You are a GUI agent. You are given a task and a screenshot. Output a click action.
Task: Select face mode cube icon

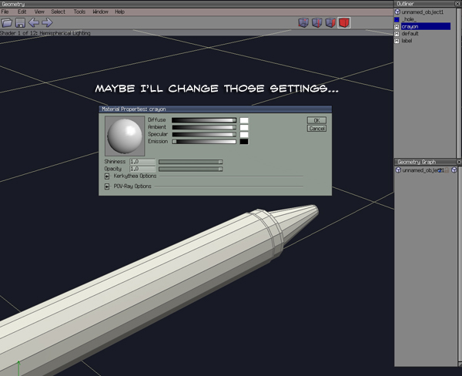(x=330, y=22)
